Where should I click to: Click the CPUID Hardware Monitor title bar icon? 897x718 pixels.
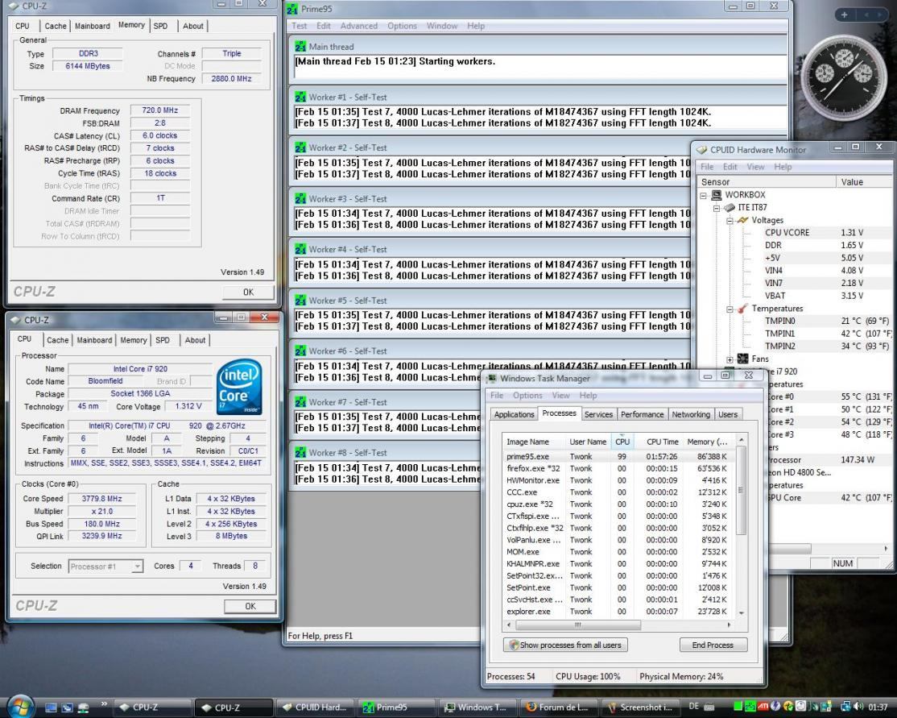(x=701, y=149)
